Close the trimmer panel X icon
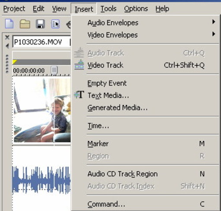This screenshot has height=211, width=221. click(7, 38)
